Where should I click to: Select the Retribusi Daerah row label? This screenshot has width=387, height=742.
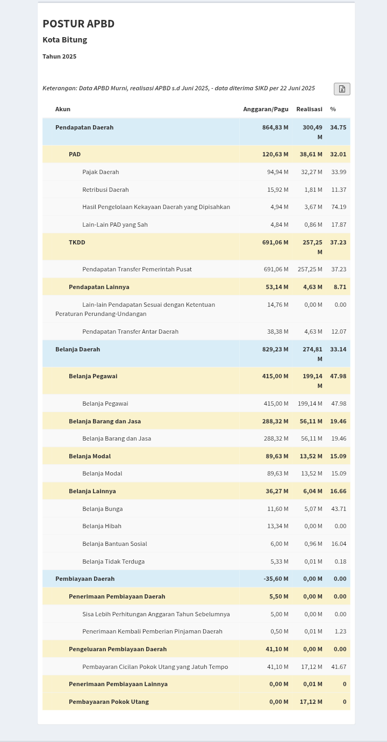[105, 190]
